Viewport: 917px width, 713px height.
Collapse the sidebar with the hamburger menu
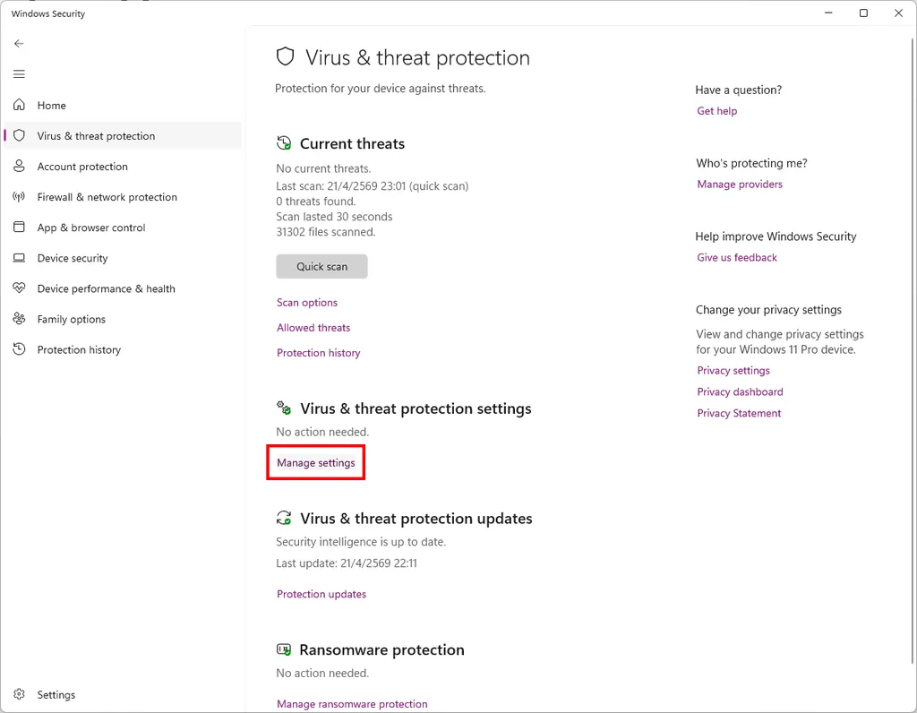[19, 73]
